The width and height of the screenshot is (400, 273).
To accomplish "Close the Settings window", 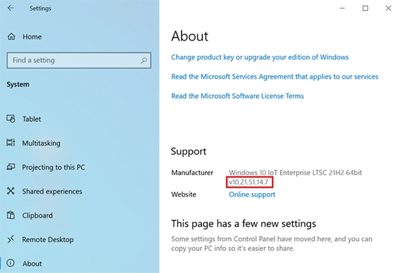I will (388, 8).
